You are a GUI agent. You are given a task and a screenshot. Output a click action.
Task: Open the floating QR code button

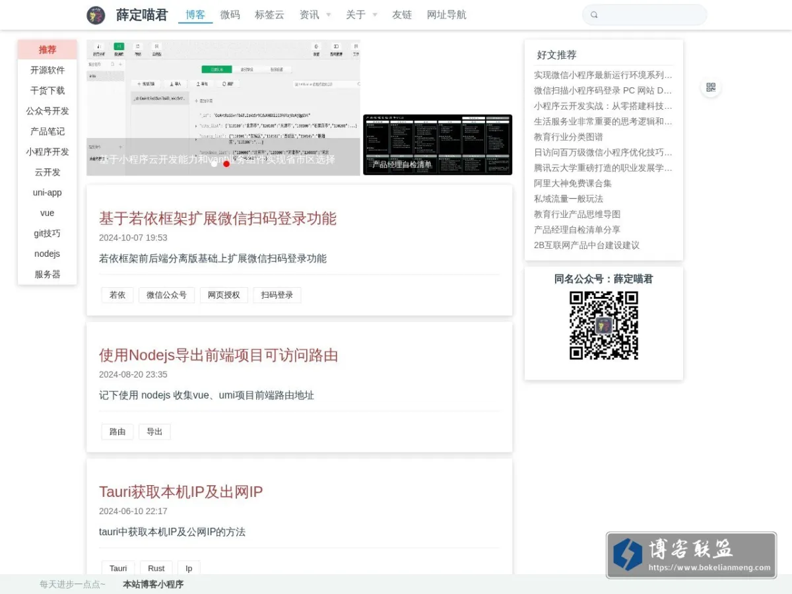[711, 88]
